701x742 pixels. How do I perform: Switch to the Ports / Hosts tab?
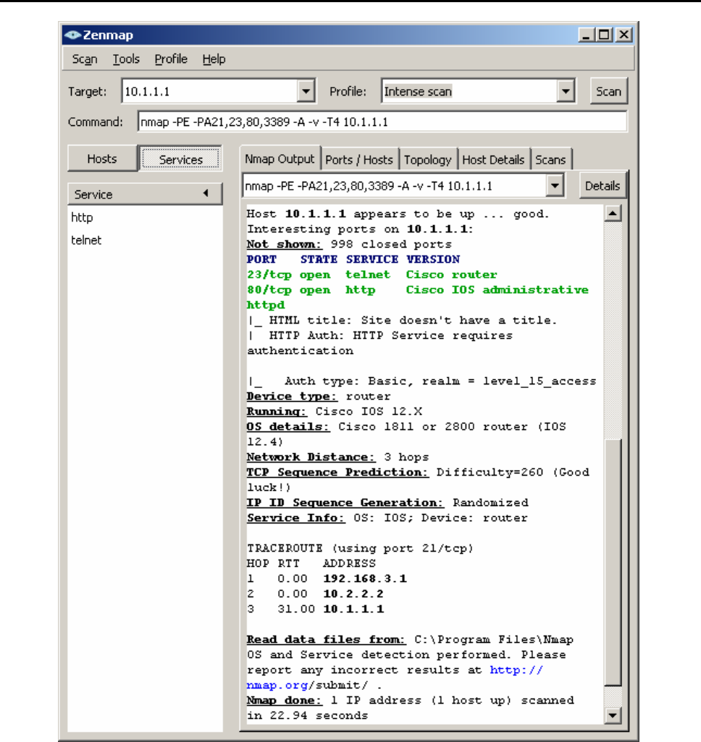tap(359, 160)
